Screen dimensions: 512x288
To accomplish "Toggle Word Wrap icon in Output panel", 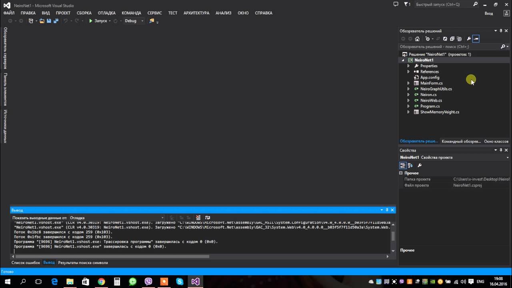I will (x=208, y=218).
